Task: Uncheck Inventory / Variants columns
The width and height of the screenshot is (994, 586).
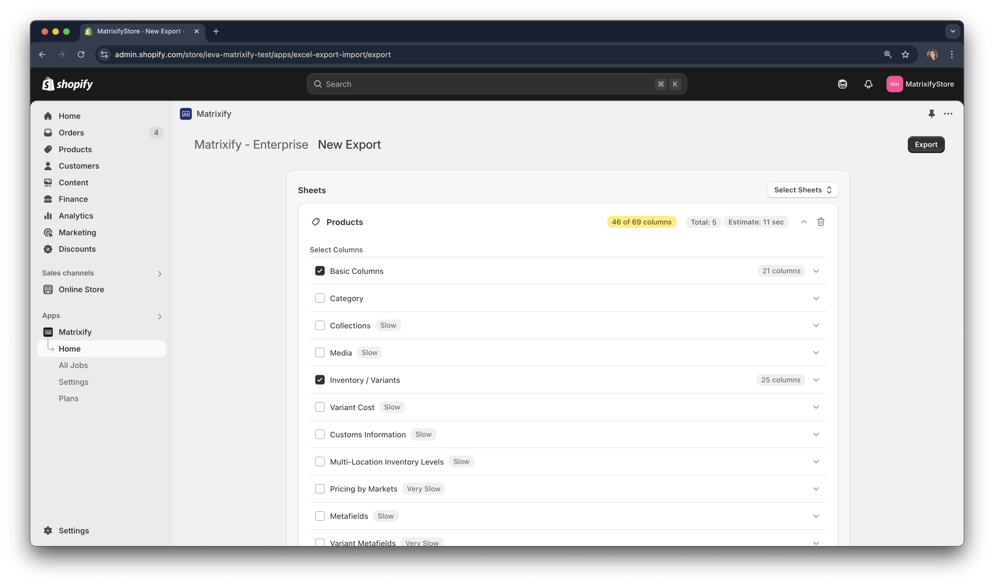Action: point(320,379)
